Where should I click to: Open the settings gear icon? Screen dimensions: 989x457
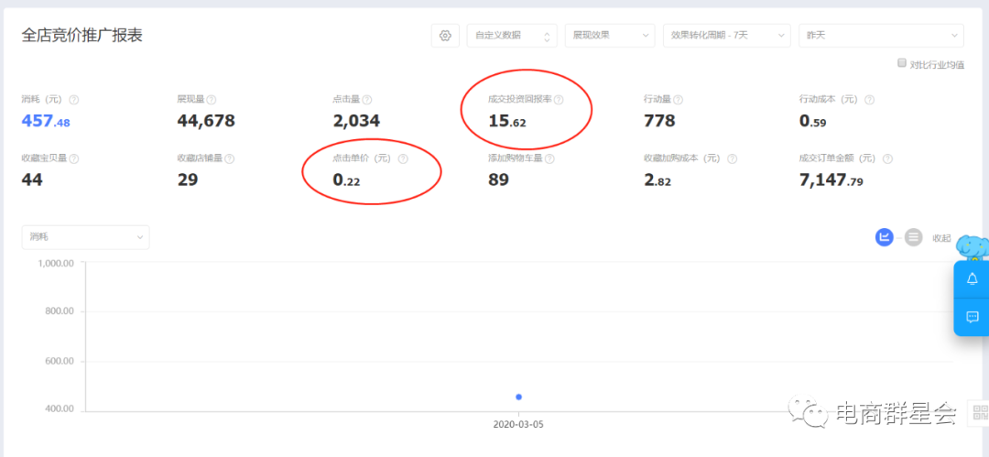click(445, 36)
